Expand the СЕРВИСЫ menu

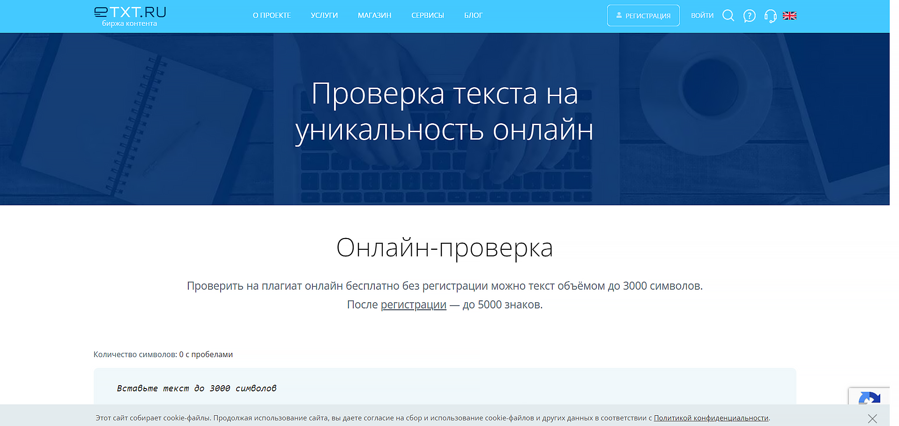pos(427,15)
